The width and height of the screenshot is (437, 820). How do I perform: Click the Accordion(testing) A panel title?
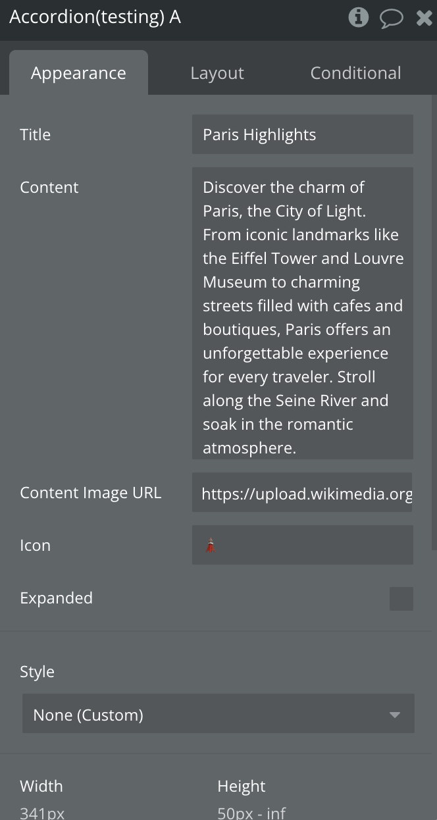pyautogui.click(x=95, y=17)
